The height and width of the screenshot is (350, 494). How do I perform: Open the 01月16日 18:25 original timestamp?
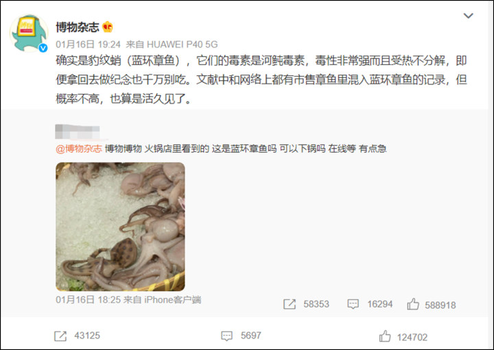point(89,300)
